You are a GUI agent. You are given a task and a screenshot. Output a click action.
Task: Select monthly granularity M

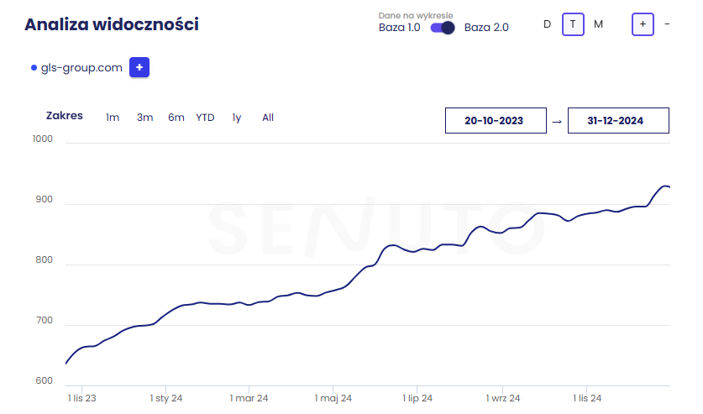[598, 24]
